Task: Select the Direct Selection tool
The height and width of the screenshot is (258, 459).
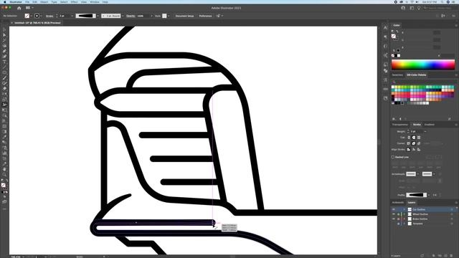Action: [x=4, y=35]
